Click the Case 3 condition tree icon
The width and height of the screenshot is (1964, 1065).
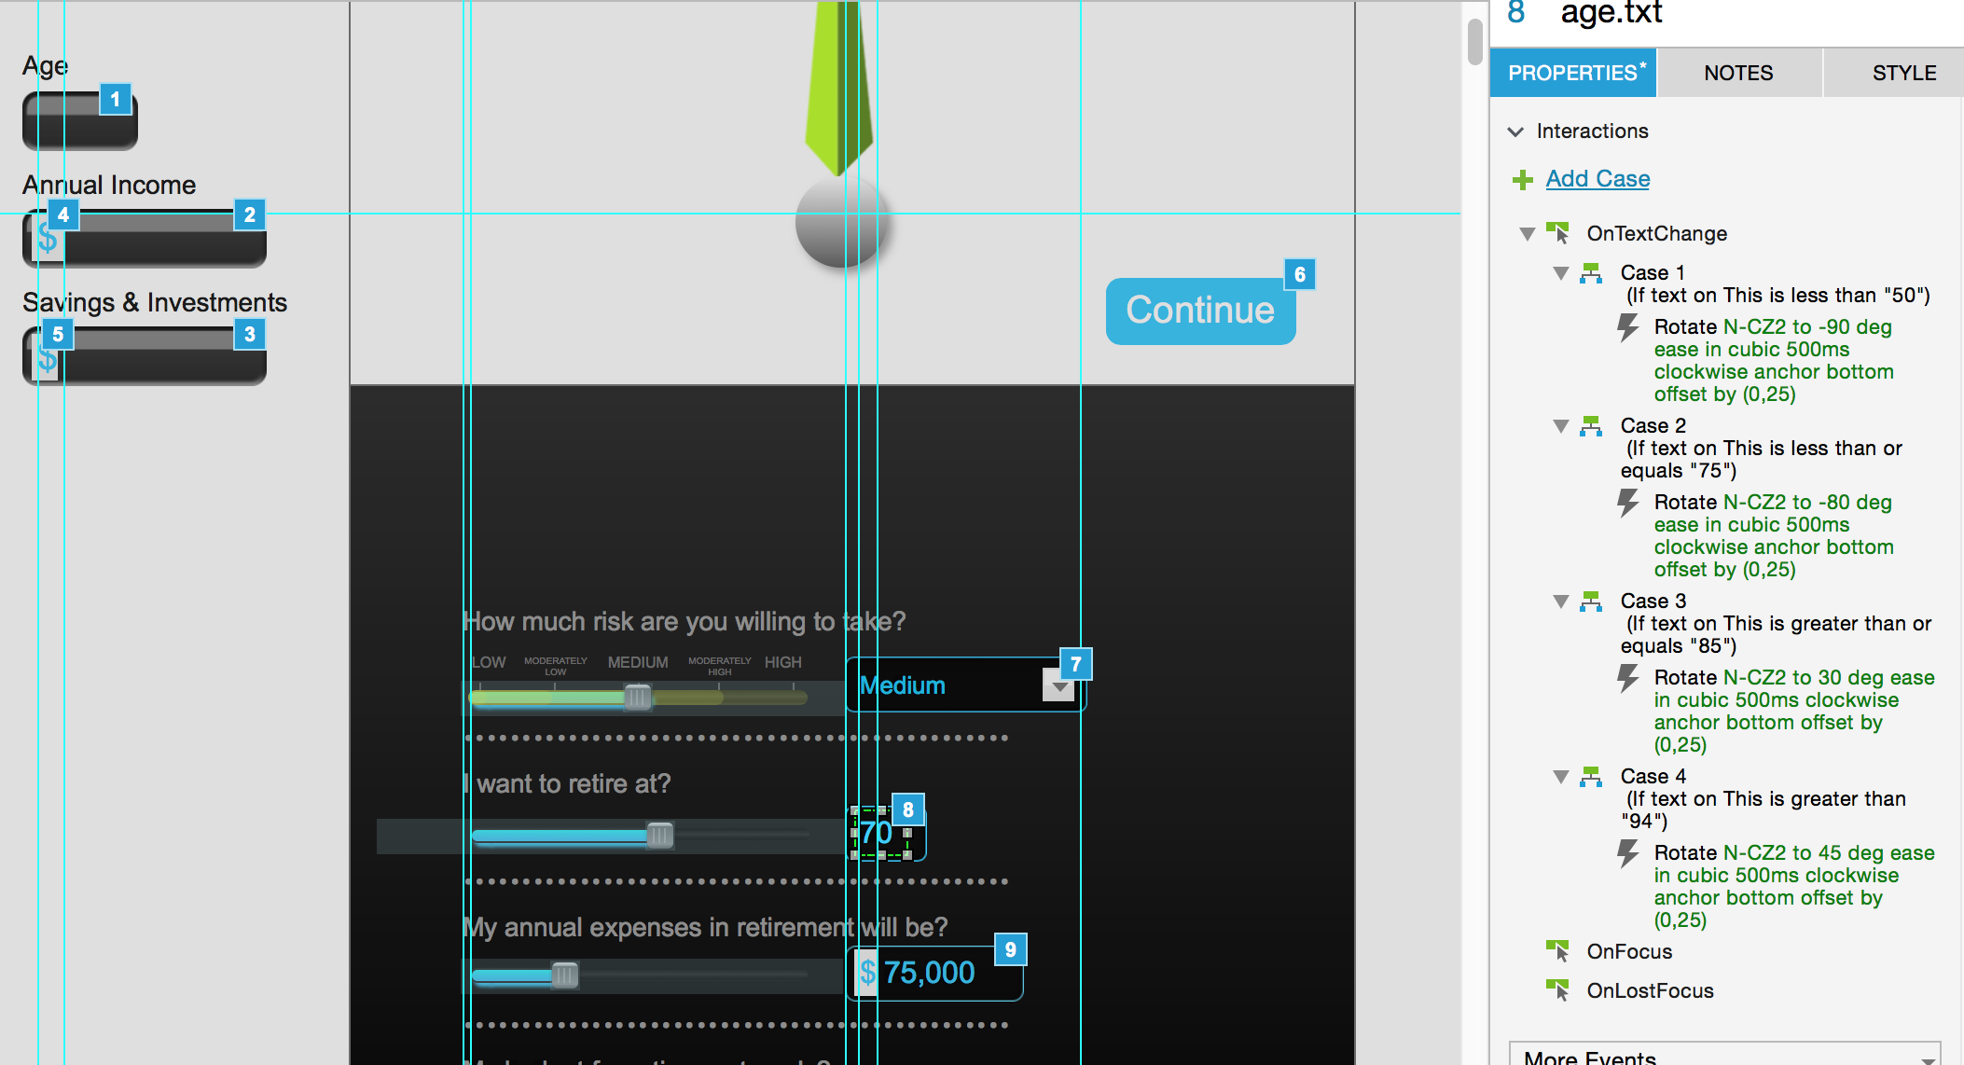click(1591, 602)
